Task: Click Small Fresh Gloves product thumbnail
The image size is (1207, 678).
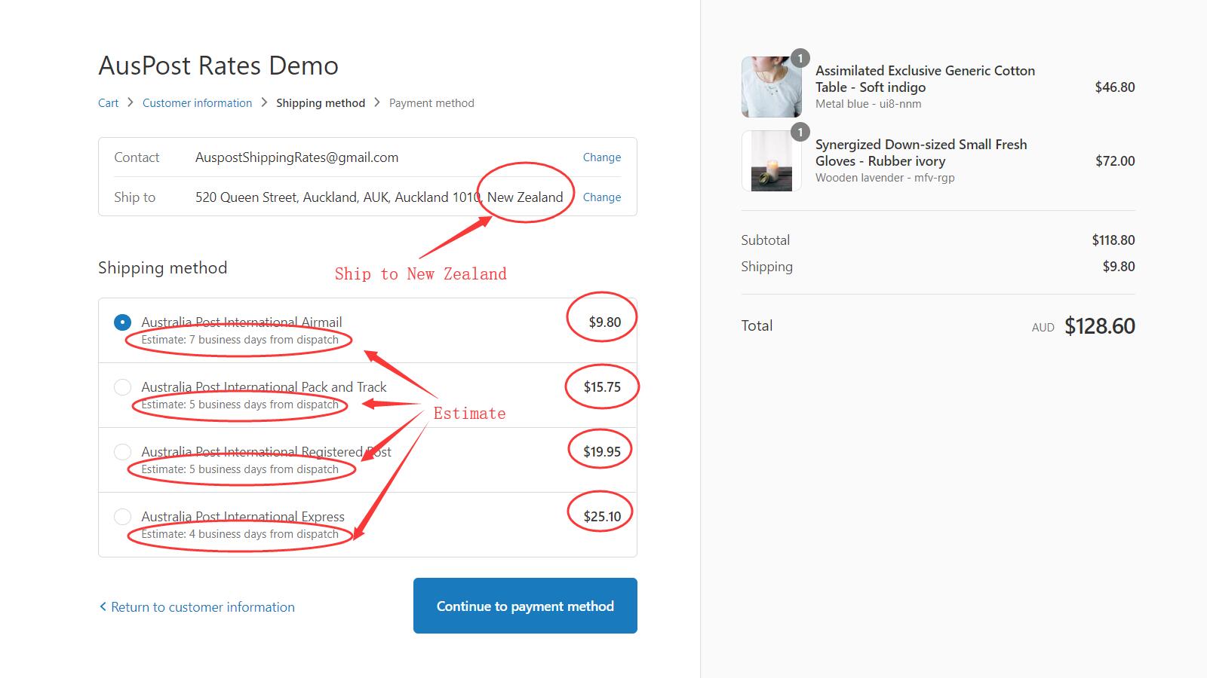Action: [x=772, y=160]
